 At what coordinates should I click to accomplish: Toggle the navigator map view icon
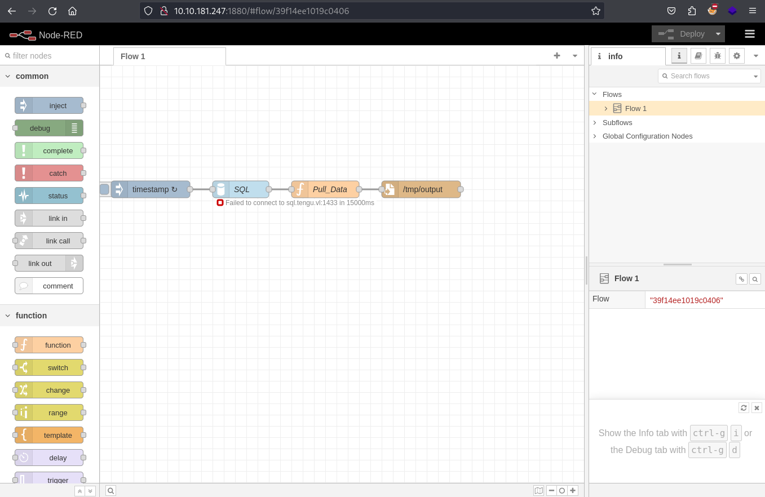[x=539, y=491]
